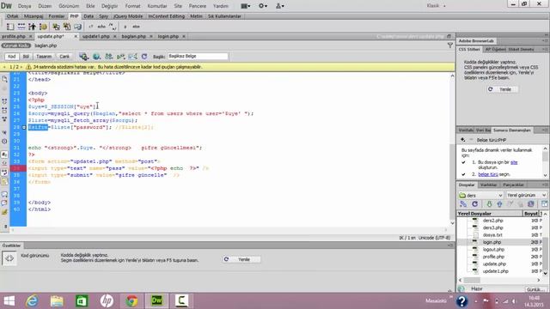Click the filter related files funnel icon
Image resolution: width=550 pixels, height=309 pixels.
tap(450, 45)
